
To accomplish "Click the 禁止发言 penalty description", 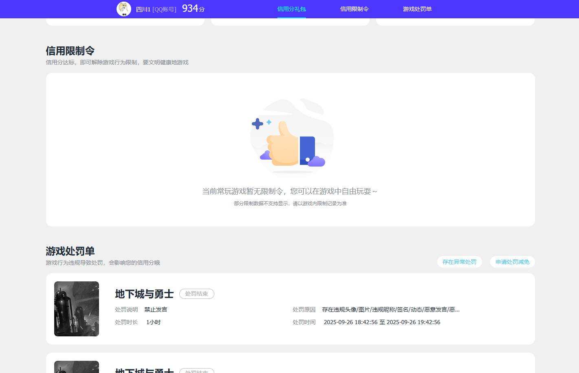I will tap(156, 309).
